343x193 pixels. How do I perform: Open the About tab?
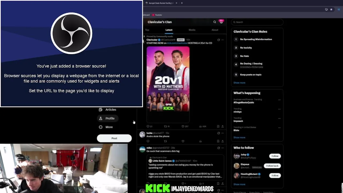tap(215, 30)
